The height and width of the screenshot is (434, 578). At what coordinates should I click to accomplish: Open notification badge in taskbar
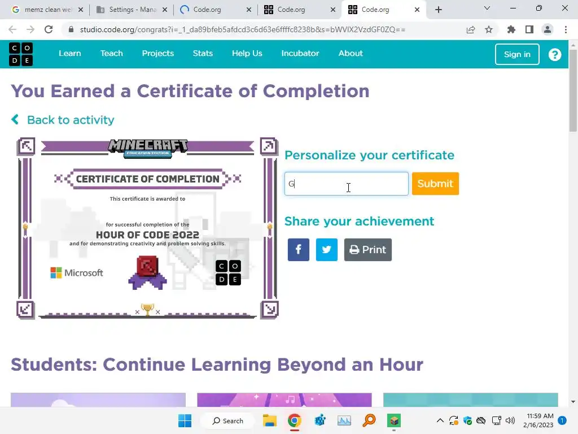pos(562,420)
